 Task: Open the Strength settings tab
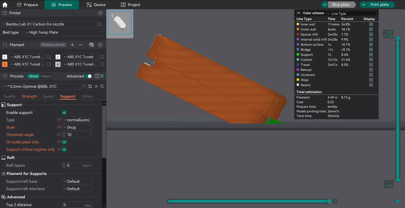point(29,96)
